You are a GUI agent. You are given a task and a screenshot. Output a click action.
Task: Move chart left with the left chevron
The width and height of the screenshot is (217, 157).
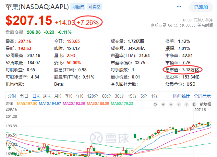point(179,104)
